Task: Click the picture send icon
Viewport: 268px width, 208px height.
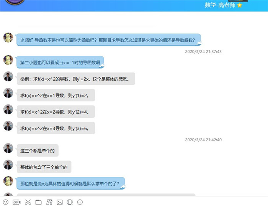Action: [x=60, y=202]
